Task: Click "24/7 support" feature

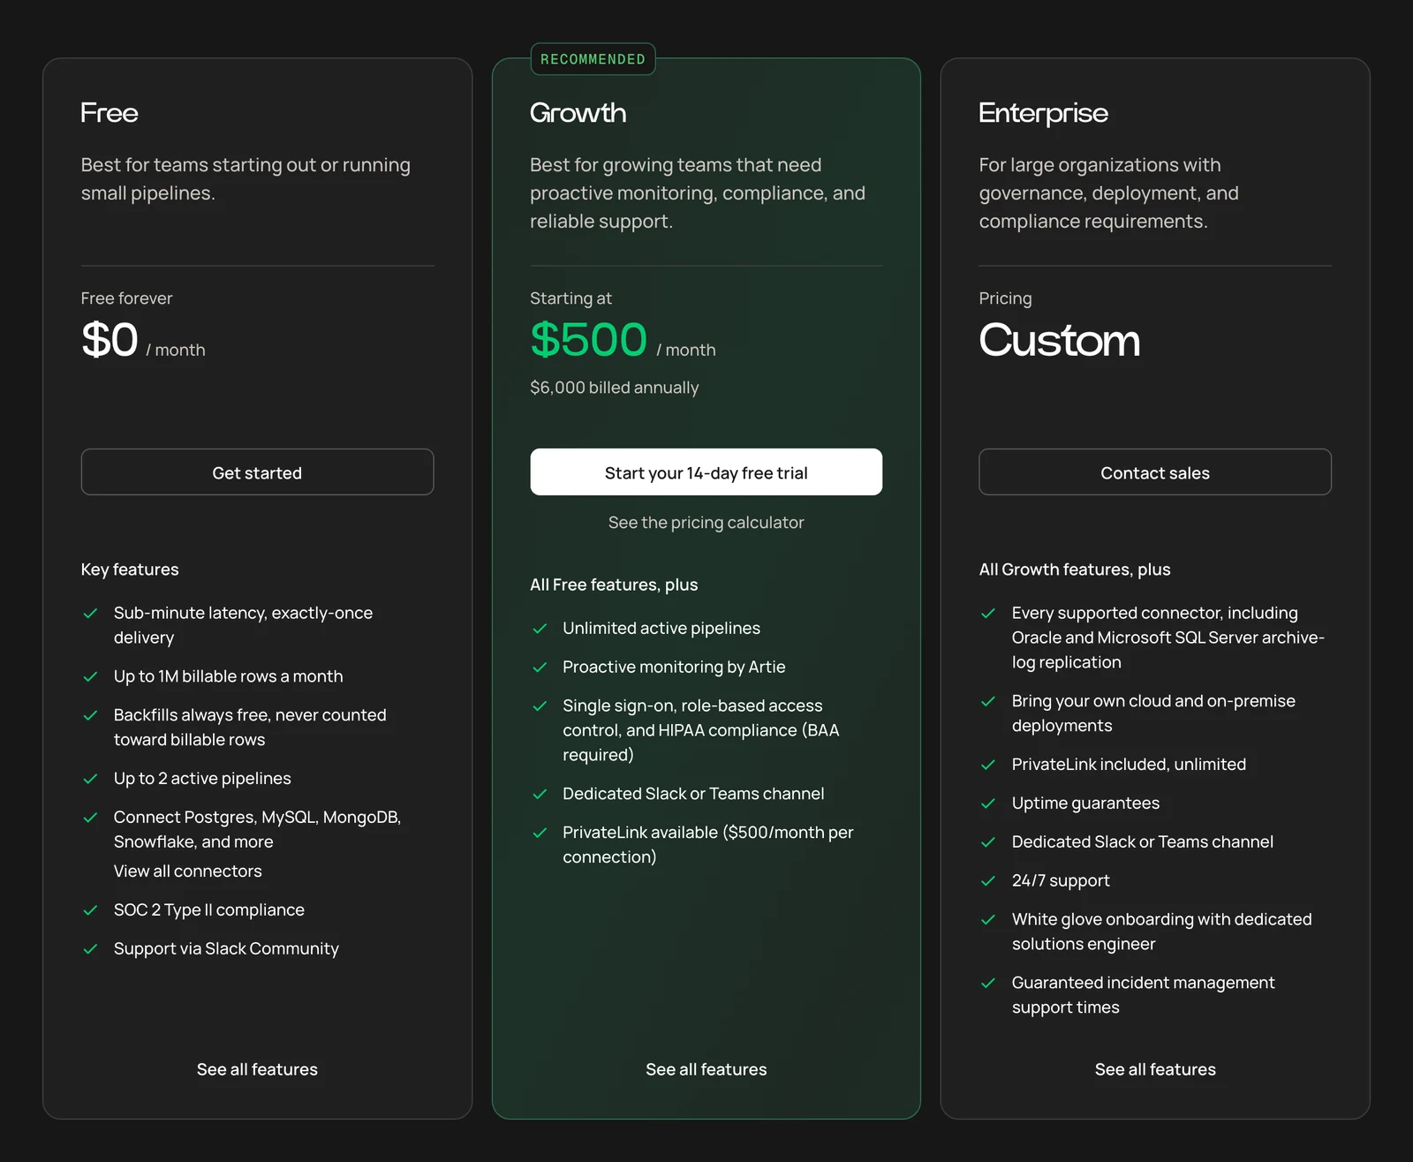Action: click(x=1061, y=881)
